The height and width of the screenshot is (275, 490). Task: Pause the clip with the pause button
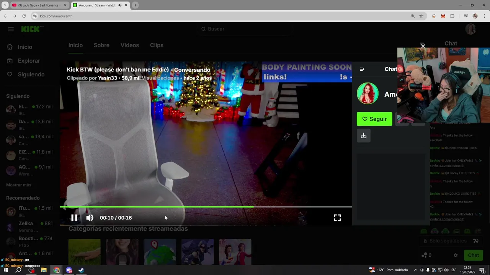[x=74, y=218]
